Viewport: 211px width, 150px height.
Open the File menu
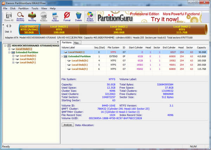(5, 8)
